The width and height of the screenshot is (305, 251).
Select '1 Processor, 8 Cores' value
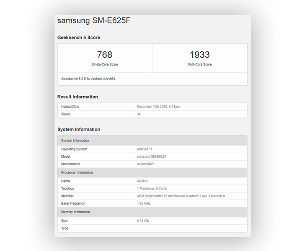[x=152, y=188]
